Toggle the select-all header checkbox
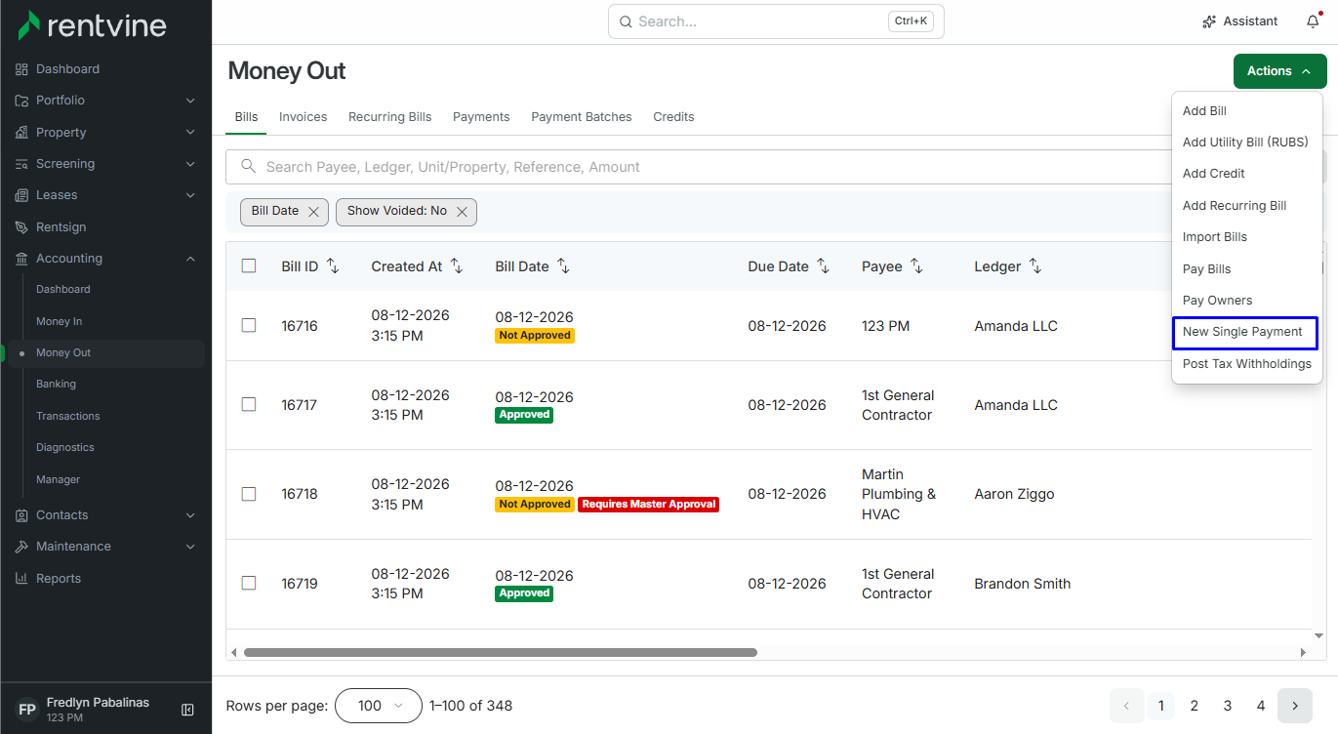The image size is (1338, 734). point(249,265)
